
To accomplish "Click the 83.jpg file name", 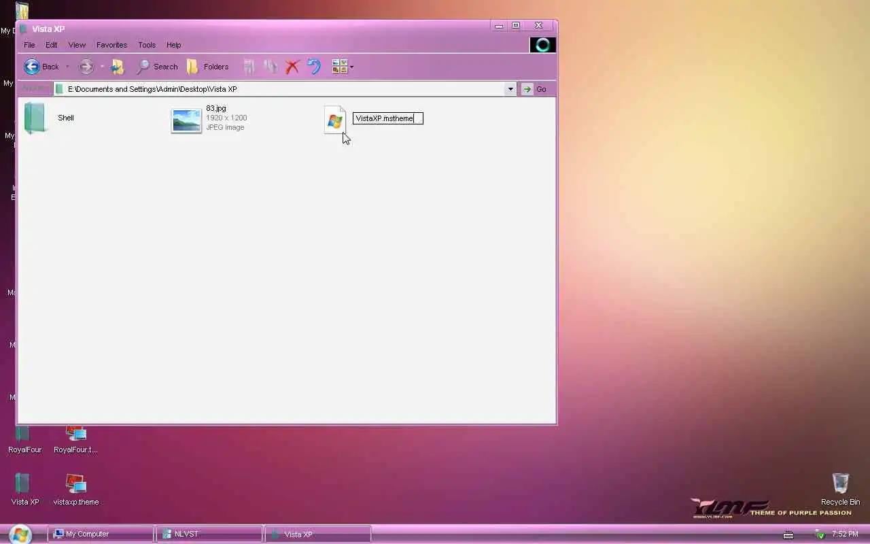I will pyautogui.click(x=216, y=108).
